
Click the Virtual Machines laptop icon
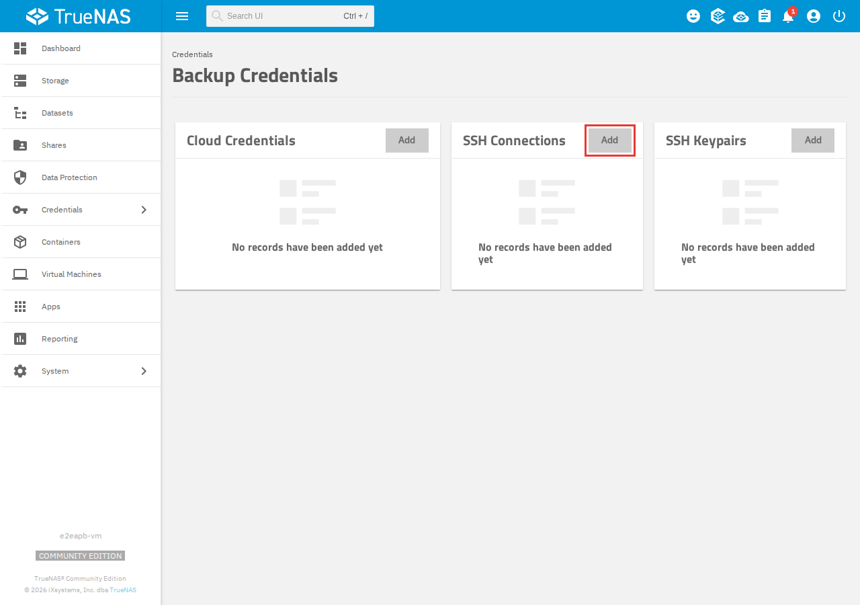click(x=20, y=274)
